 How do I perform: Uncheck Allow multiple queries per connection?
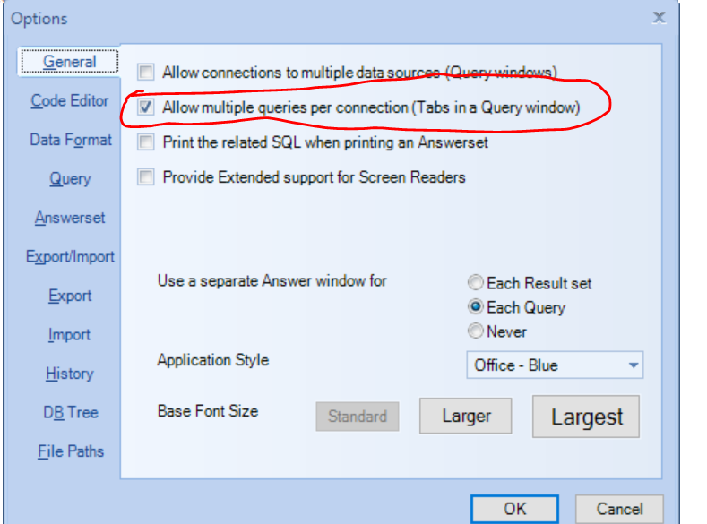[x=146, y=107]
